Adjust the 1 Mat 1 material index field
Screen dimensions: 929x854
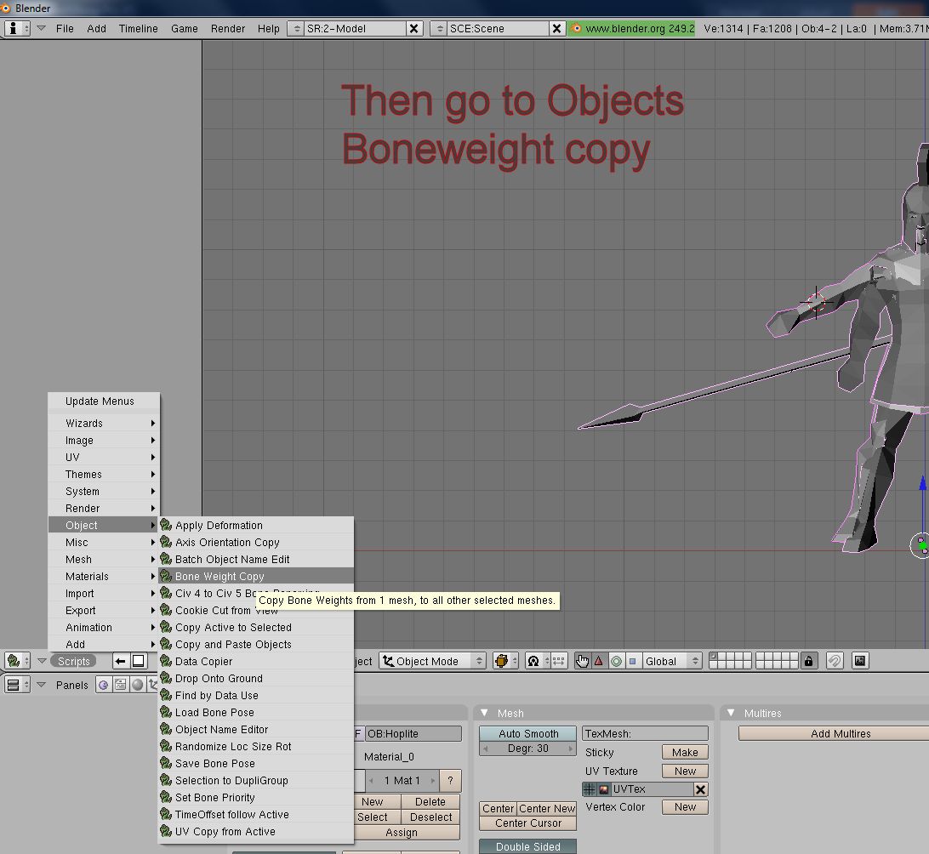click(402, 781)
